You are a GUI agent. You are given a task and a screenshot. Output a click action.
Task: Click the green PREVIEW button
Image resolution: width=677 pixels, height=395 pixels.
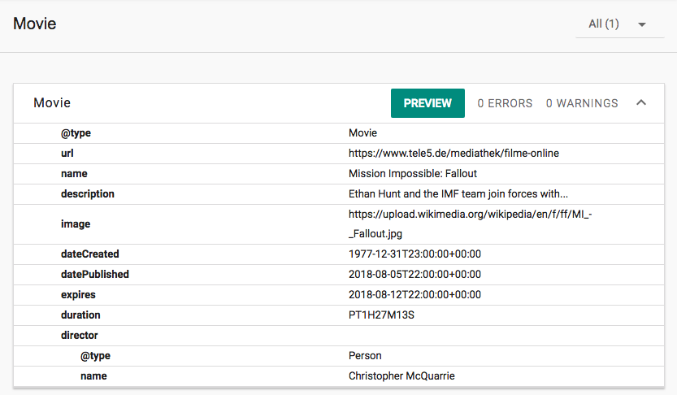tap(427, 103)
